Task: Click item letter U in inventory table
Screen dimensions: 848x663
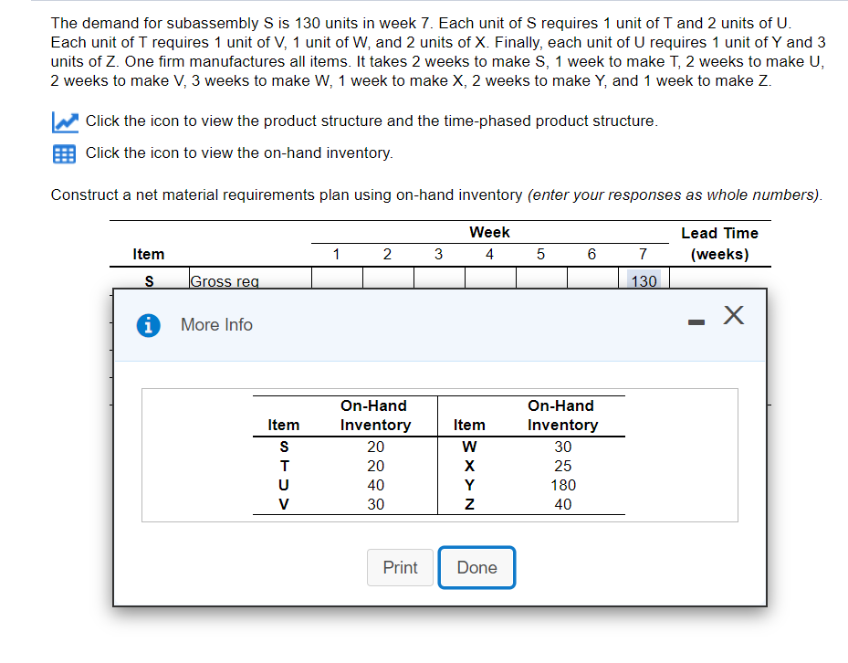Action: point(283,485)
